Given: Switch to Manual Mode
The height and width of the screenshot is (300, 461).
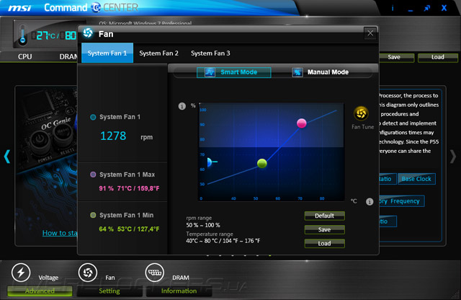Looking at the screenshot, I should tap(321, 72).
